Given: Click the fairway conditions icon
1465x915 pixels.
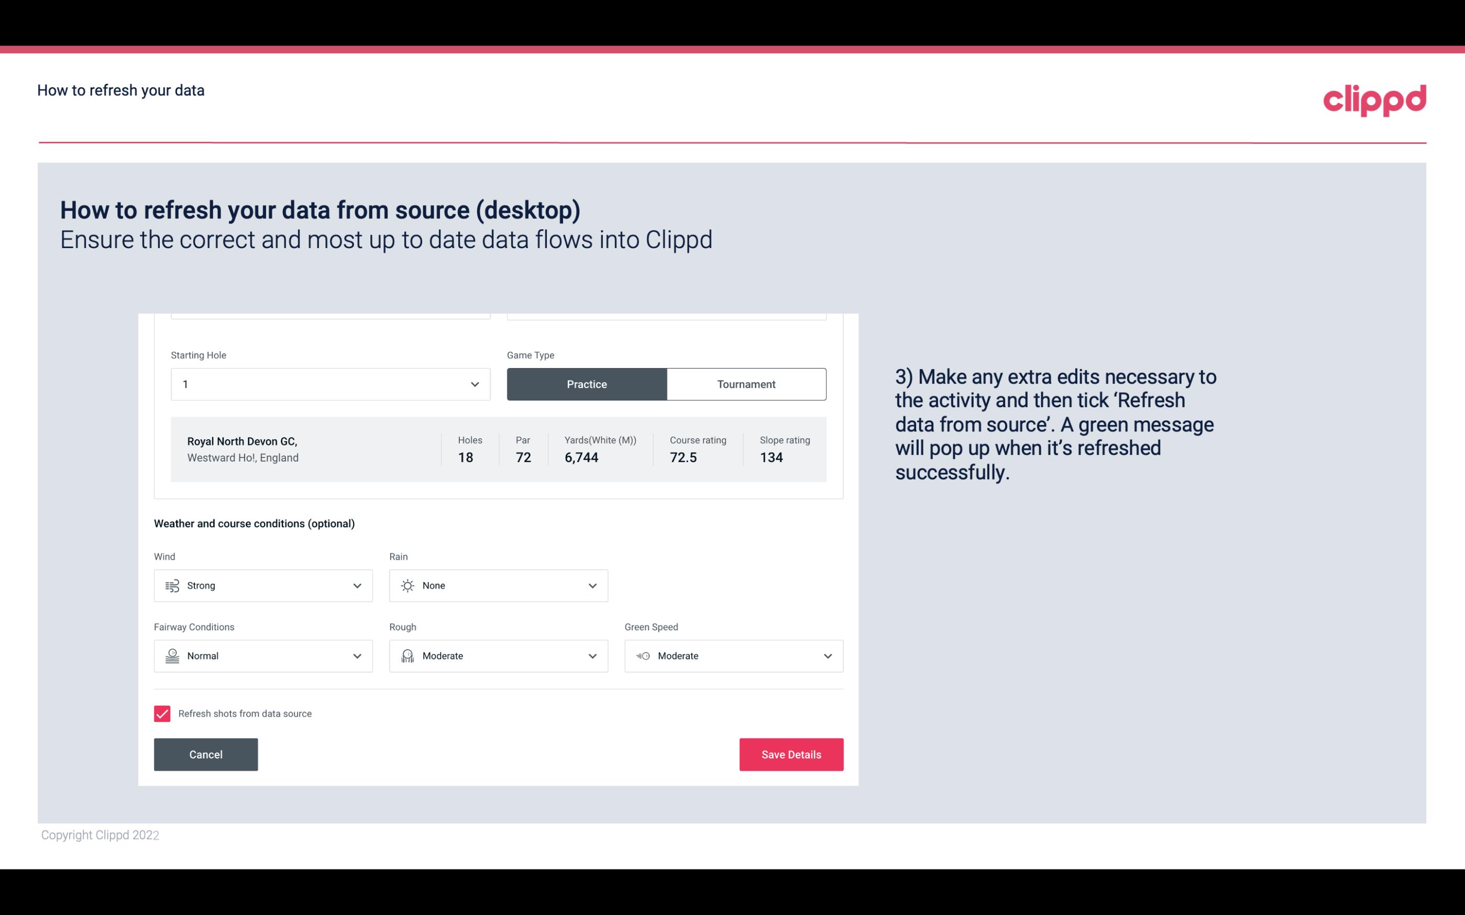Looking at the screenshot, I should (172, 656).
